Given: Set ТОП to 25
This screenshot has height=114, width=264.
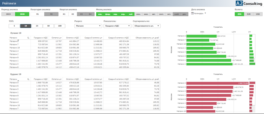Looking at the screenshot, I should click(37, 26).
